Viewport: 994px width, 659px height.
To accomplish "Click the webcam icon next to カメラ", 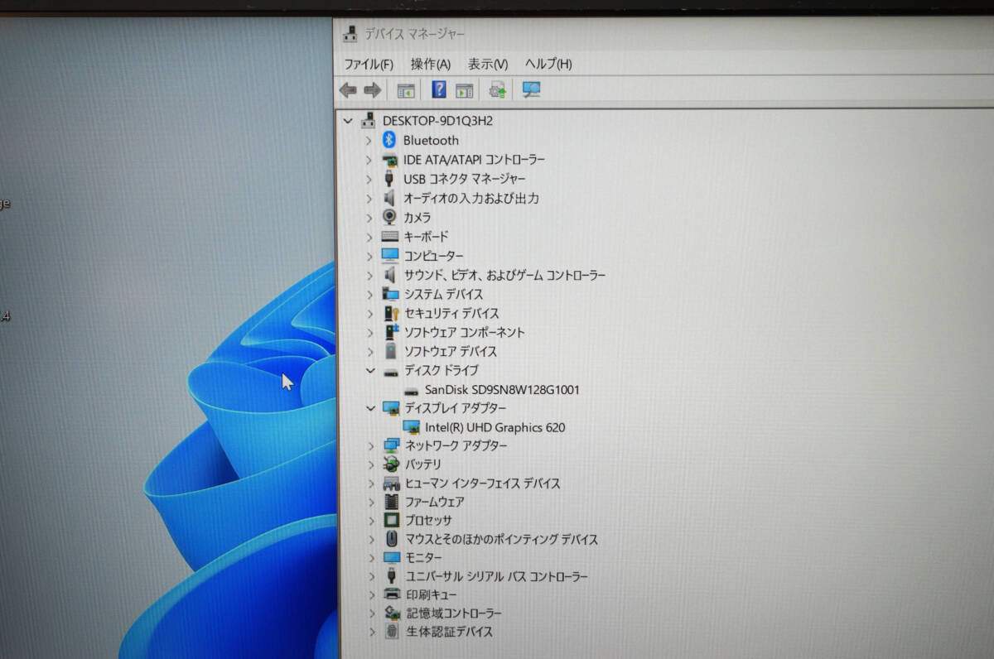I will [x=389, y=217].
